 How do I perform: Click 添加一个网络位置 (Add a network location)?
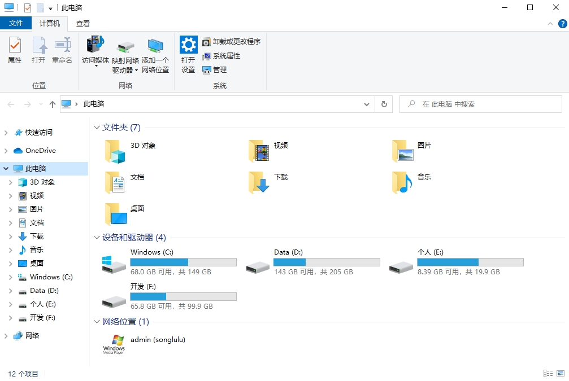[x=155, y=55]
